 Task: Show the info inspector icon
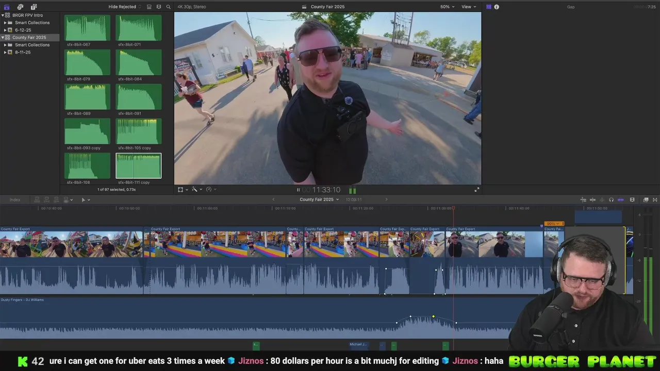click(497, 7)
